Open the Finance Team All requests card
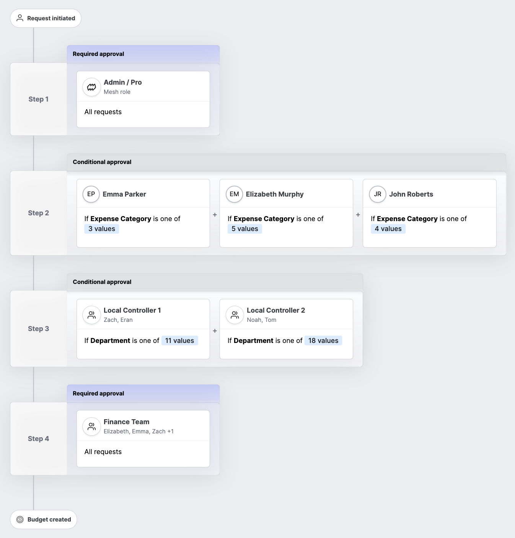Viewport: 515px width, 538px height. 143,439
